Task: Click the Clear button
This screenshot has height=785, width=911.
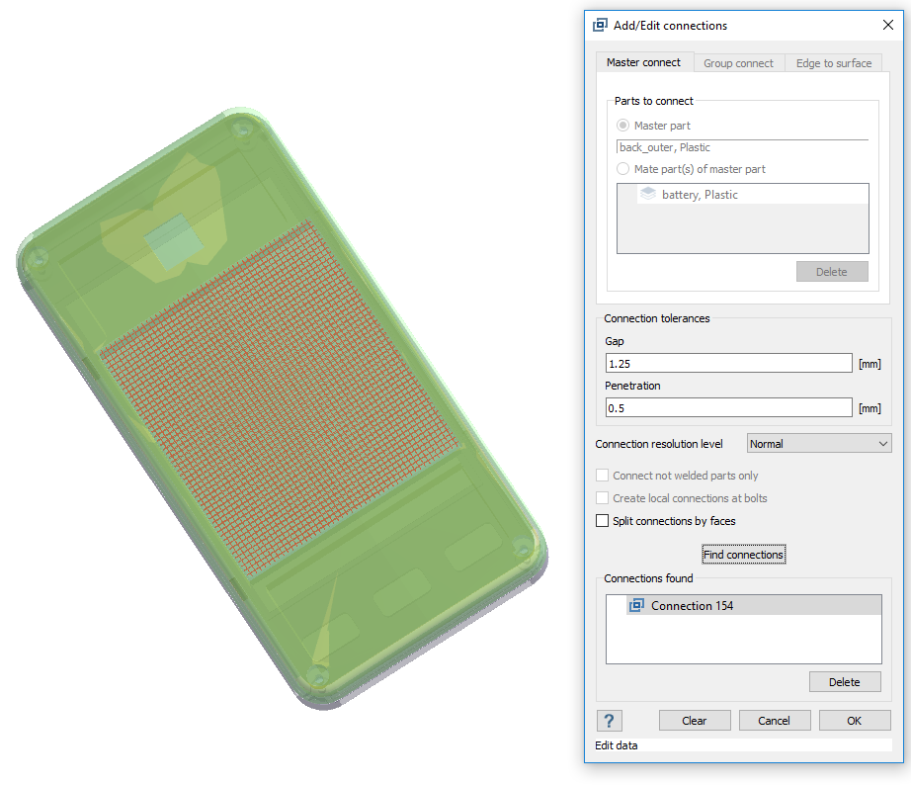Action: point(695,721)
